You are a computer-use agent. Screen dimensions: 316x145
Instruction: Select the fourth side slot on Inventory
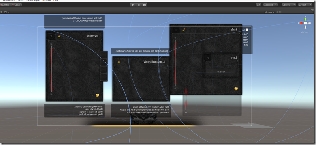coord(104,77)
